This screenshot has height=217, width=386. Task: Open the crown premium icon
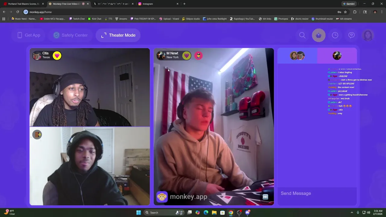[x=319, y=35]
